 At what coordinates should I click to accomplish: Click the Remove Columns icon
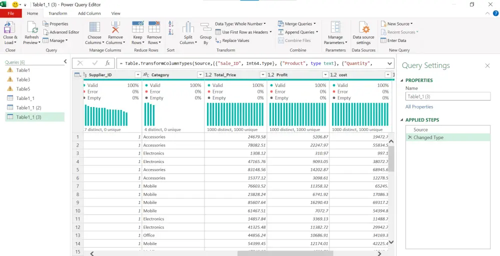coord(115,27)
